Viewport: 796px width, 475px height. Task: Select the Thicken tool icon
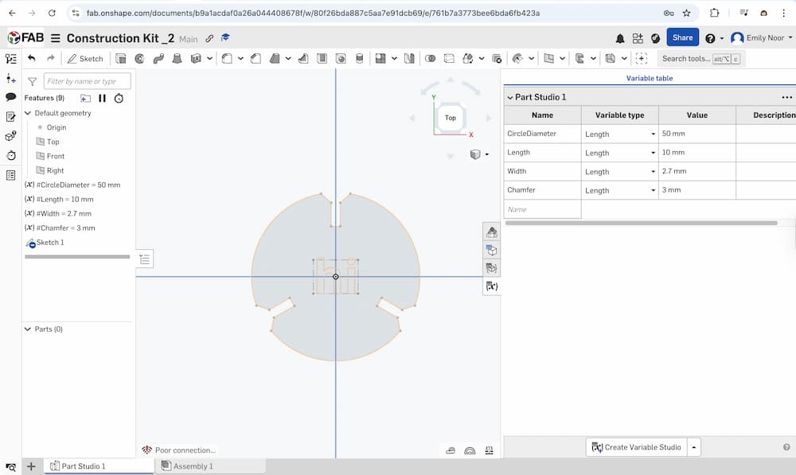click(196, 59)
